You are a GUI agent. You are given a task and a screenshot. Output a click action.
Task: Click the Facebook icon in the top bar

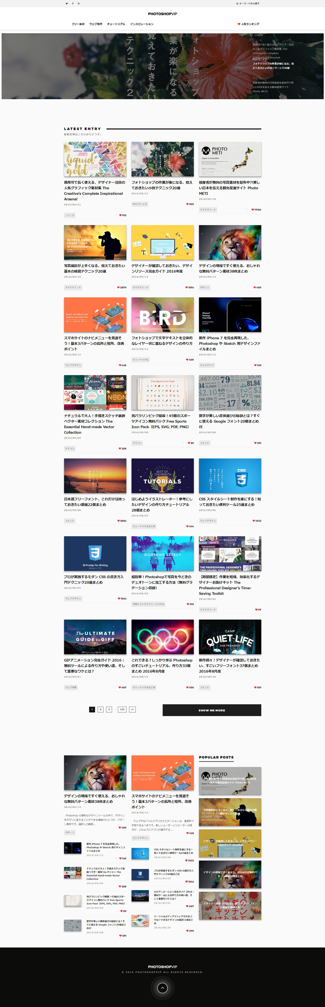click(x=73, y=4)
